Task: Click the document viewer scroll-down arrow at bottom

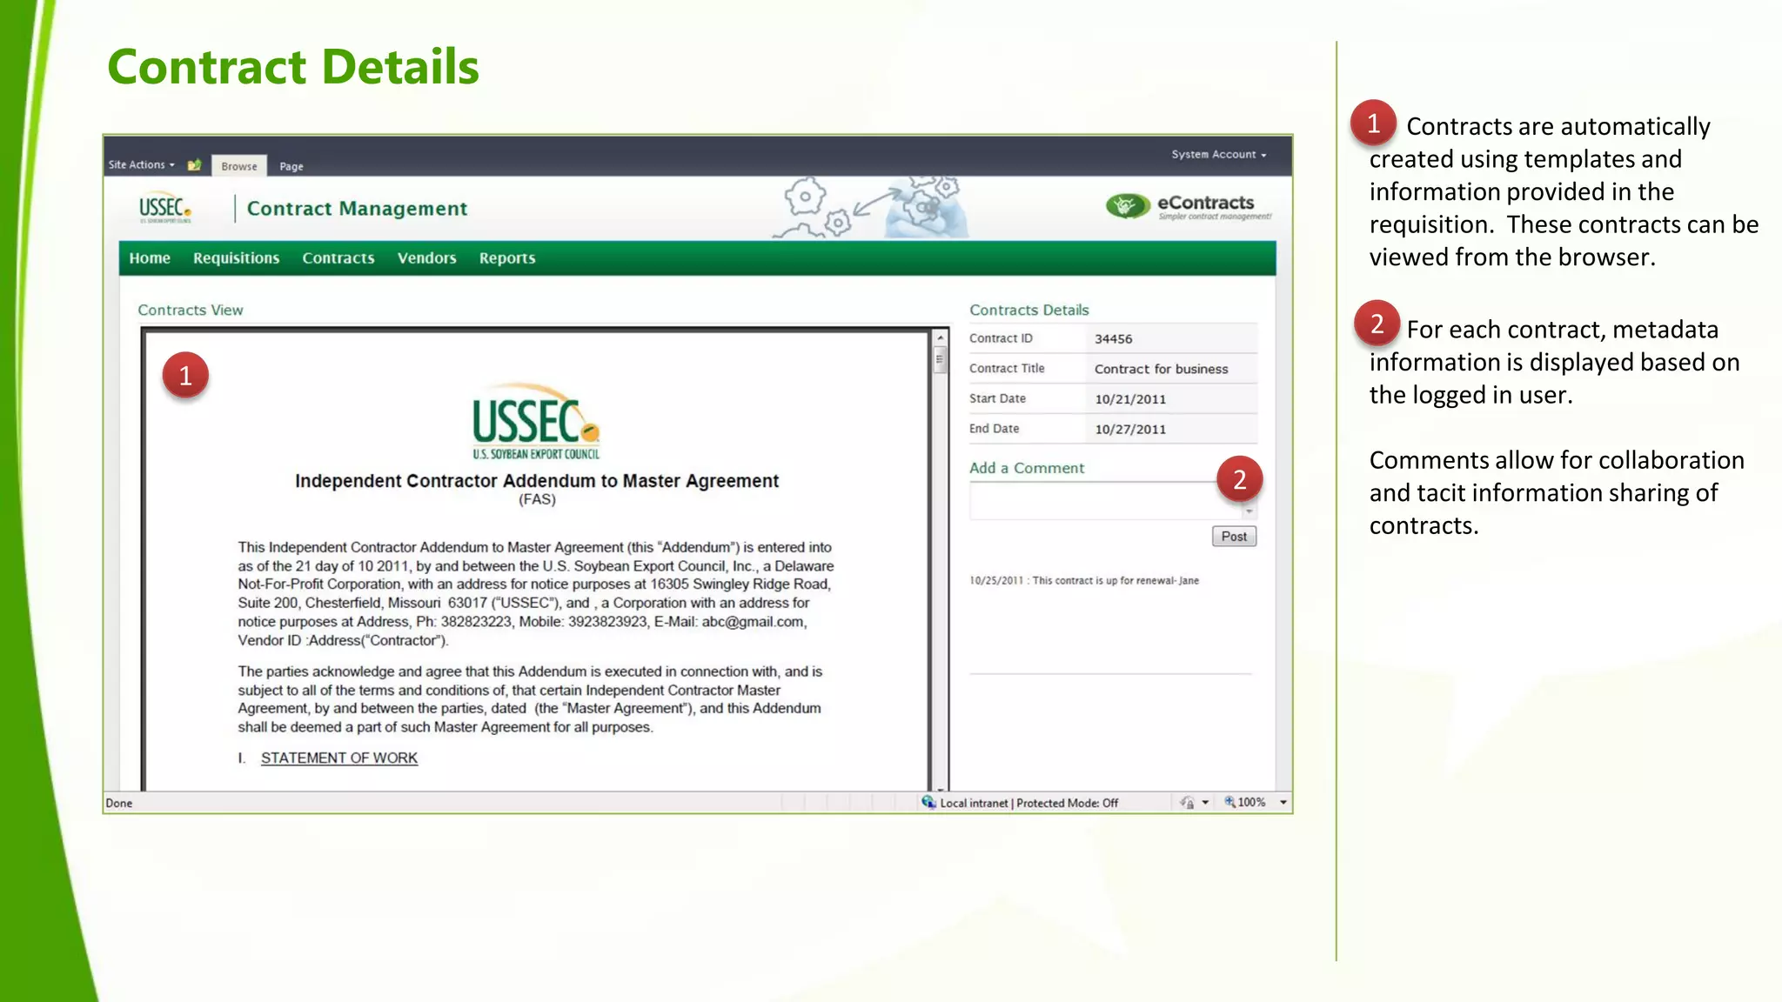Action: [941, 787]
